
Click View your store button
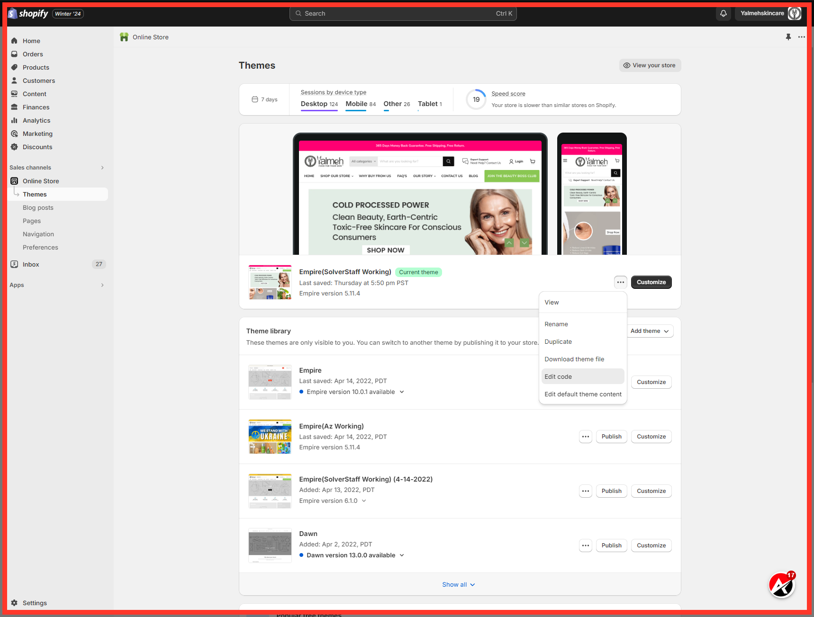pos(650,65)
